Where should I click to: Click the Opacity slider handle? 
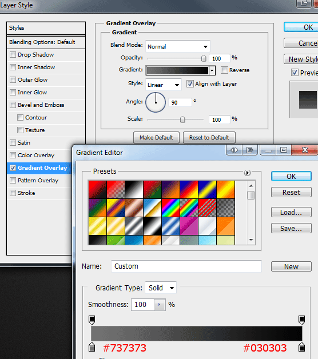click(x=204, y=59)
